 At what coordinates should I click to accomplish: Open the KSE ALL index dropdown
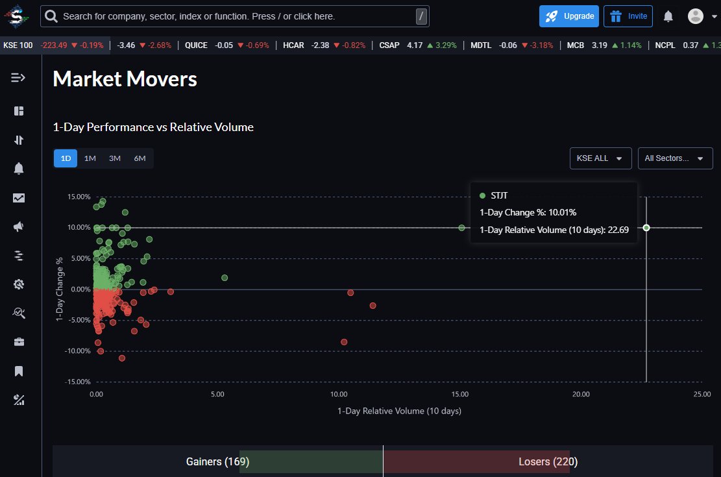(600, 158)
